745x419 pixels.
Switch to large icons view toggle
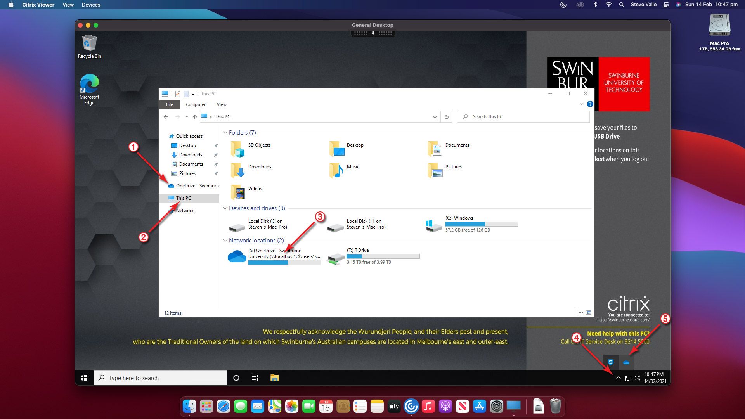(x=589, y=313)
